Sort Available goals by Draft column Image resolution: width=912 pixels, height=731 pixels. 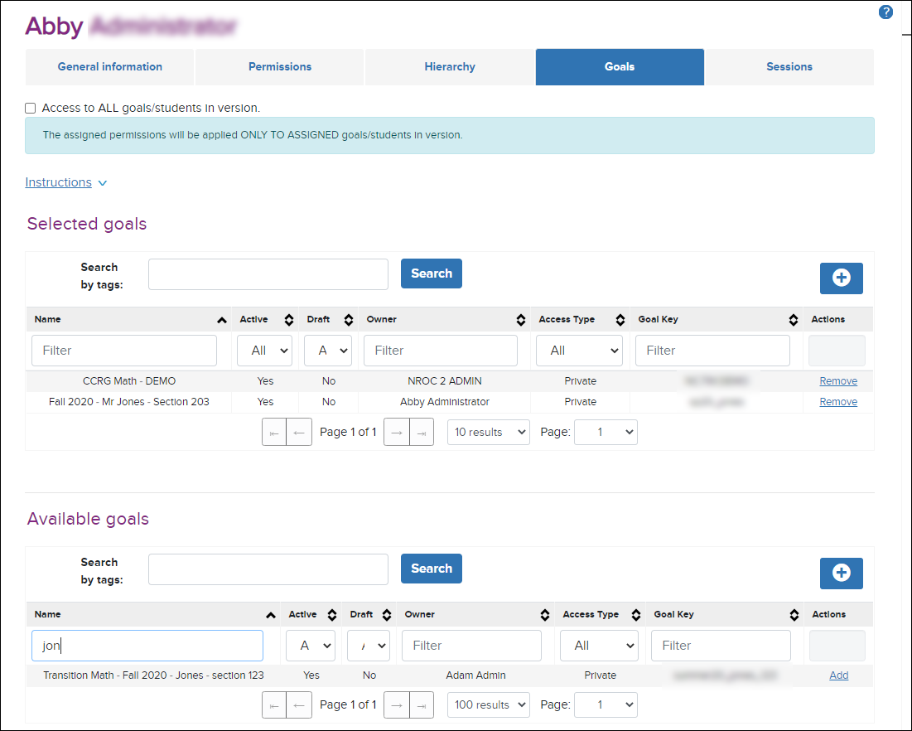point(387,615)
